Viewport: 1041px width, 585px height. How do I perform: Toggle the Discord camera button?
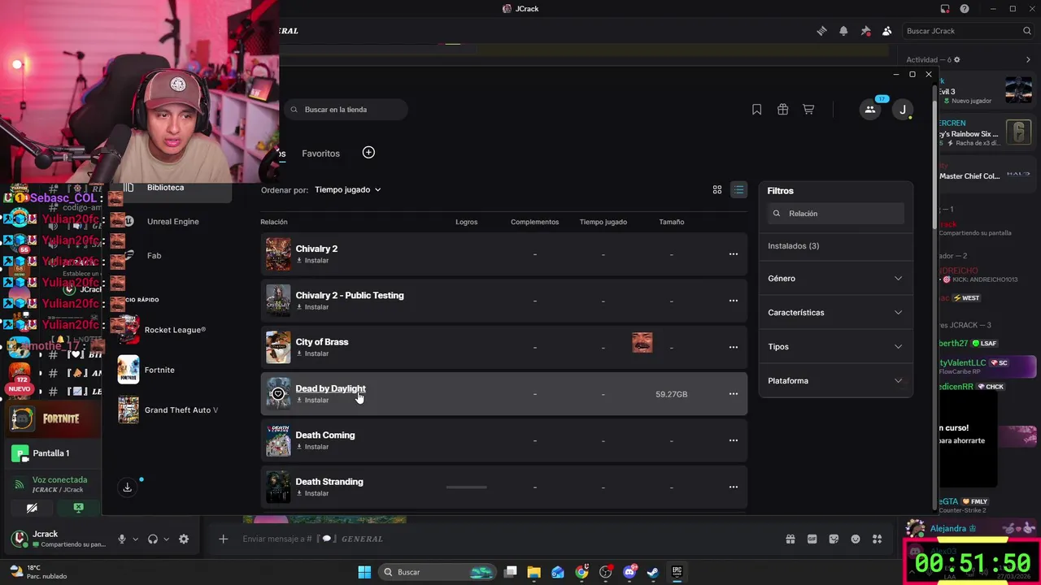click(32, 508)
